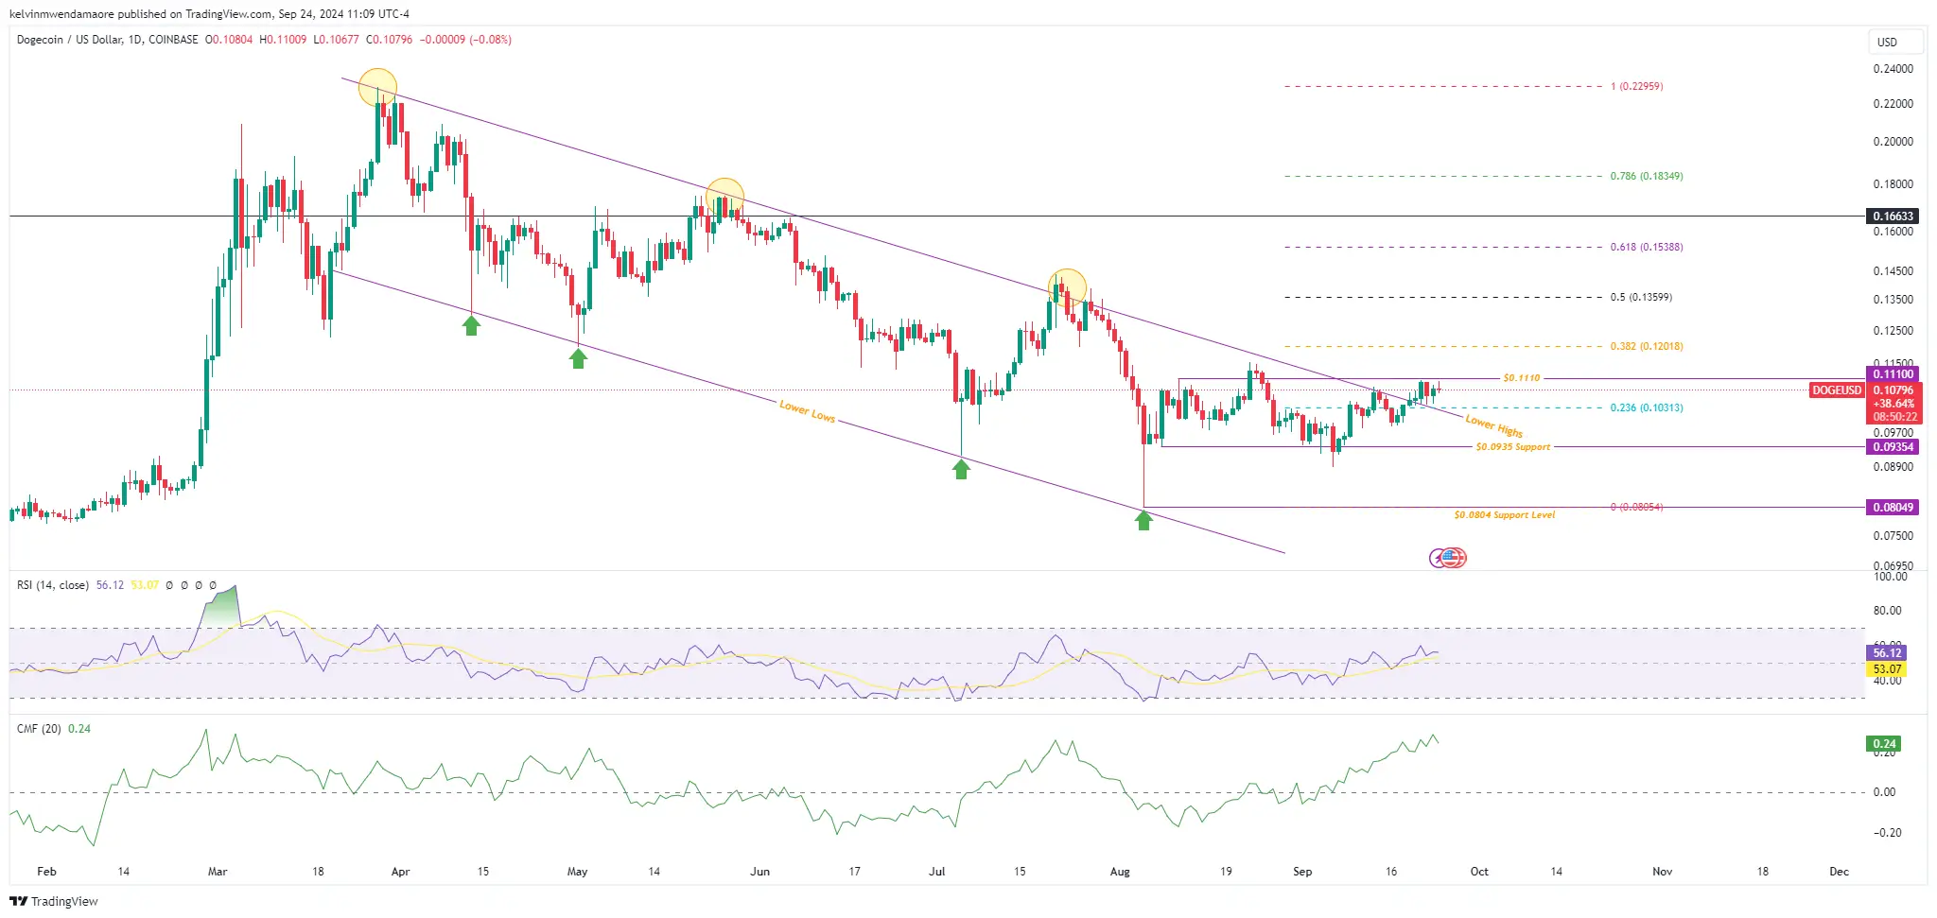
Task: Click the Jun label on the time axis
Action: [759, 872]
